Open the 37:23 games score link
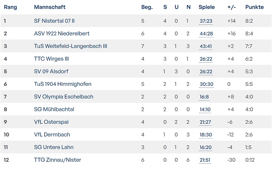The height and width of the screenshot is (172, 272). 206,21
